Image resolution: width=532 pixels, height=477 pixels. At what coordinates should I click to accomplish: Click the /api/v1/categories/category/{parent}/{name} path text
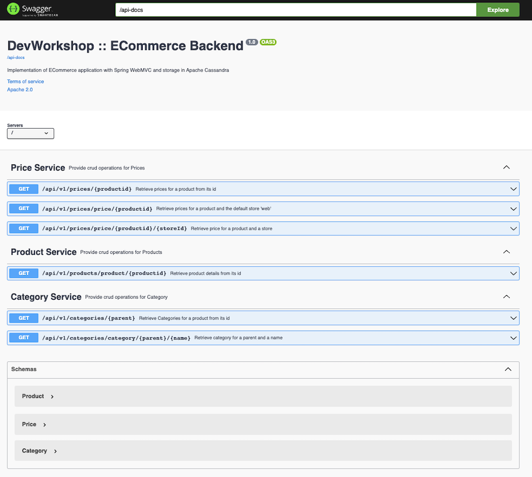[116, 338]
